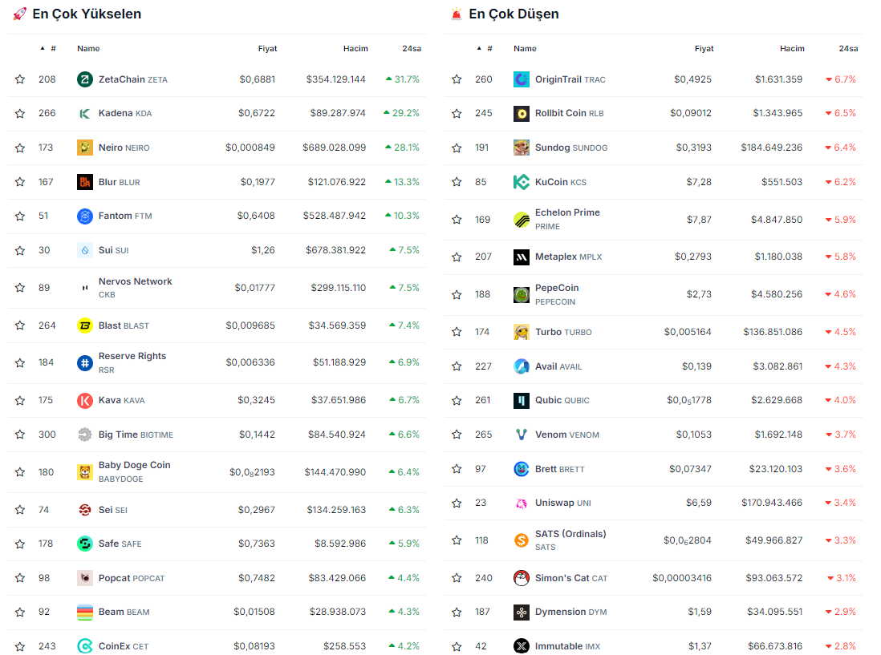Click the SATS (Ordinals) coin logo
Image resolution: width=881 pixels, height=655 pixels.
coord(521,540)
